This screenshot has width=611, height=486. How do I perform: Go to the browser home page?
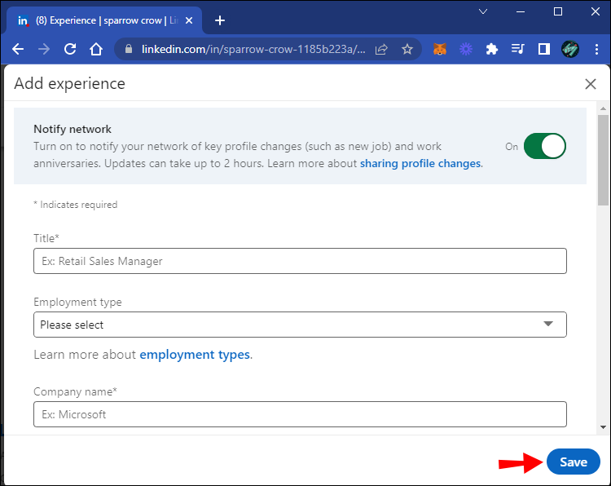[x=96, y=49]
